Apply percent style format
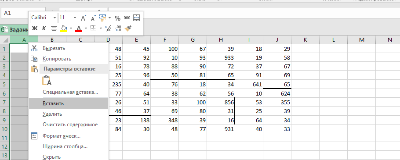 coord(117,18)
